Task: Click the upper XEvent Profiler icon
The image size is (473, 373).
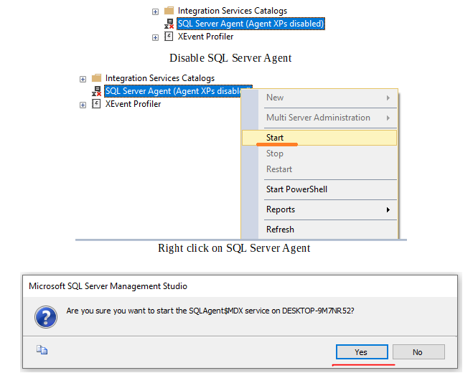Action: pos(169,37)
